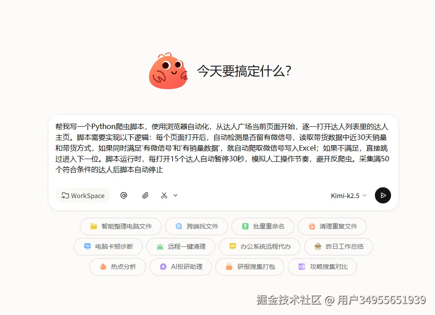This screenshot has width=435, height=315.
Task: Attach a file with the paperclip icon
Action: (x=145, y=195)
